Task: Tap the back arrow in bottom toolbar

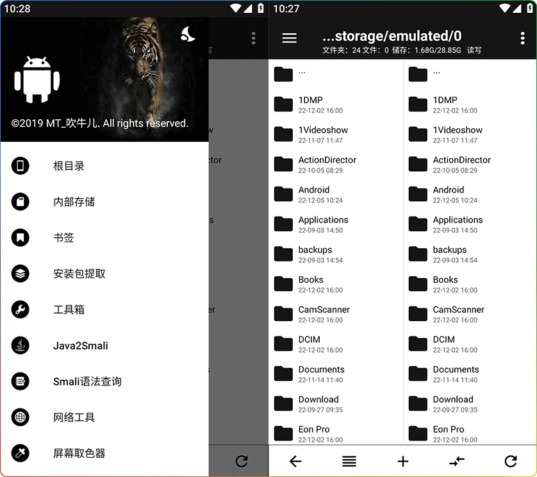Action: tap(295, 461)
